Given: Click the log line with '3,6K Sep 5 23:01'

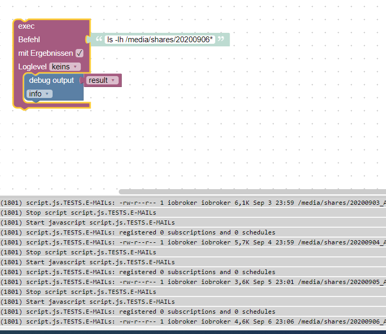Looking at the screenshot, I should pos(193,282).
